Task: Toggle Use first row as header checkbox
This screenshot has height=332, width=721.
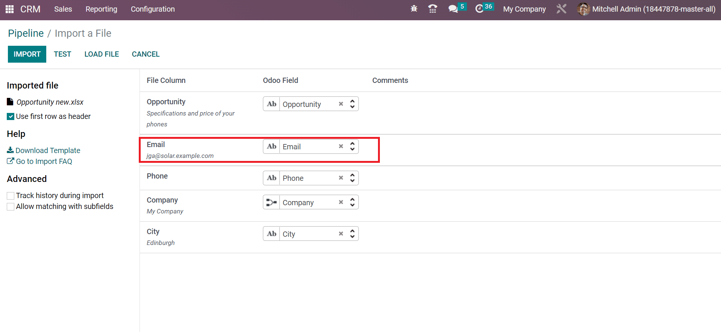Action: (11, 117)
